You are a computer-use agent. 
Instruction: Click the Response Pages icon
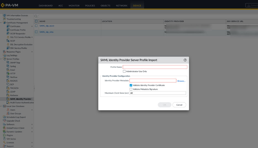4,52
